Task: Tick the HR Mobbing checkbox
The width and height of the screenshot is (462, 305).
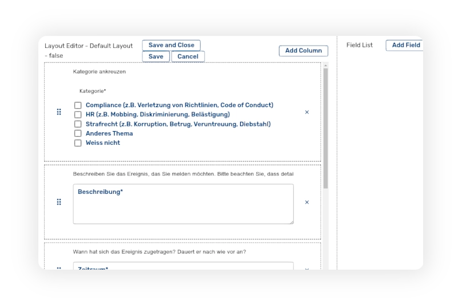Action: coord(78,115)
